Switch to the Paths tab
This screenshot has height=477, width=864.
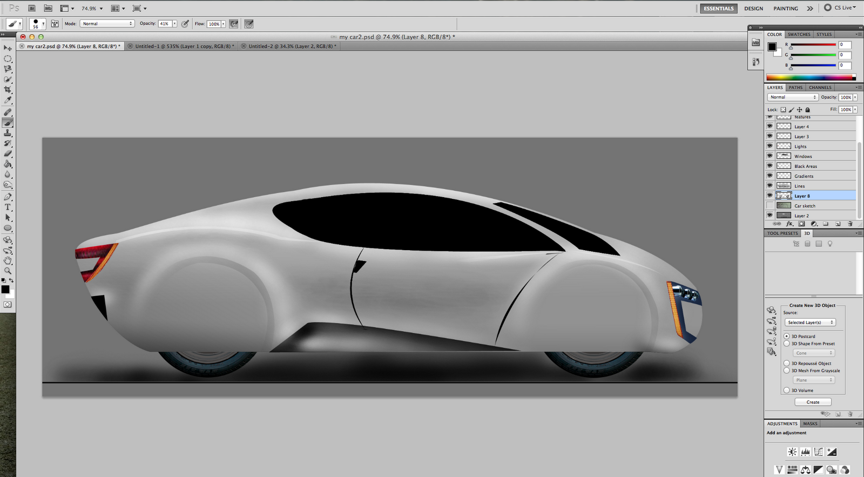pyautogui.click(x=795, y=88)
